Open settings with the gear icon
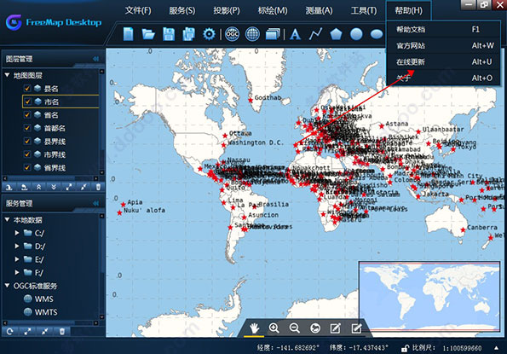The image size is (507, 354). click(209, 34)
